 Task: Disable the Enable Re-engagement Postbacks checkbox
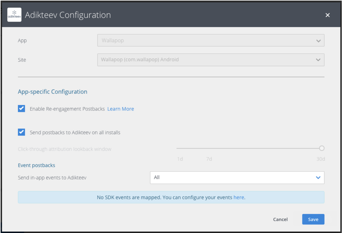click(22, 109)
